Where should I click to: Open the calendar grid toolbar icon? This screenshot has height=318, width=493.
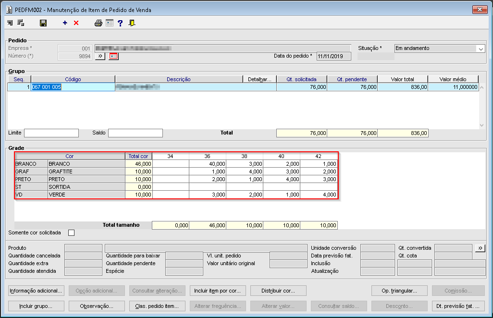click(110, 23)
